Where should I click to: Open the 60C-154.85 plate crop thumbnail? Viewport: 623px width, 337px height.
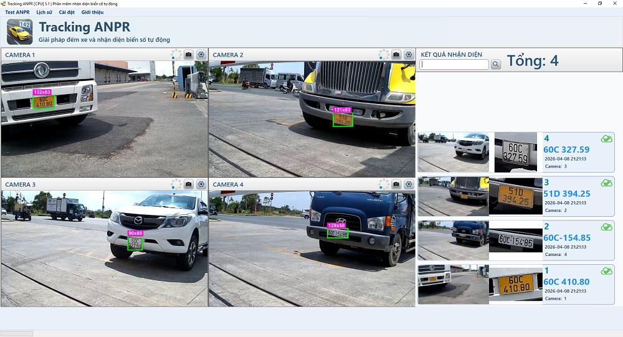(515, 240)
